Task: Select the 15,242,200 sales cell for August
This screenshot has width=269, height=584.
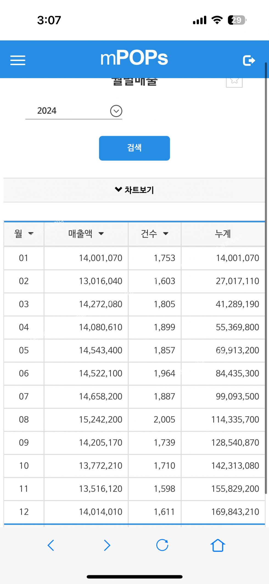Action: click(x=100, y=419)
